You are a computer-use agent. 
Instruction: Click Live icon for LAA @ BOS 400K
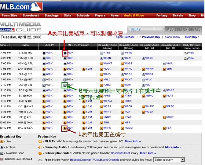tap(44, 69)
